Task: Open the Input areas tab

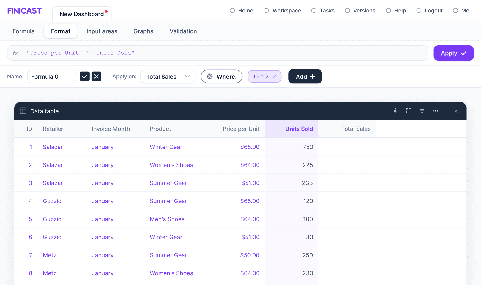Action: point(102,31)
